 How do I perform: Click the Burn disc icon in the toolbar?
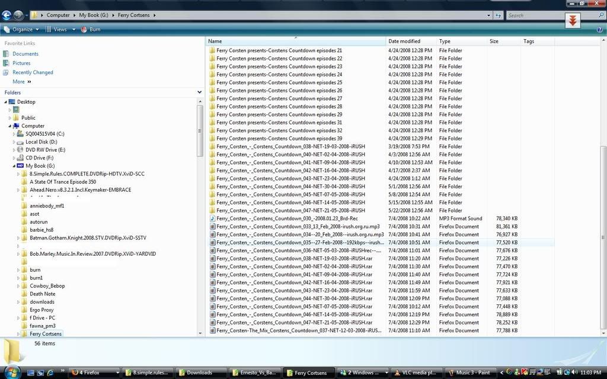pos(84,30)
